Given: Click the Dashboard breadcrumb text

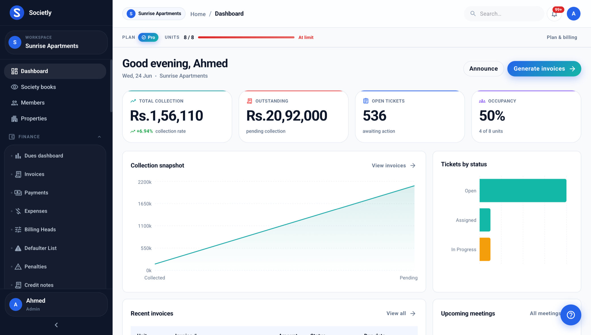Looking at the screenshot, I should pos(229,14).
